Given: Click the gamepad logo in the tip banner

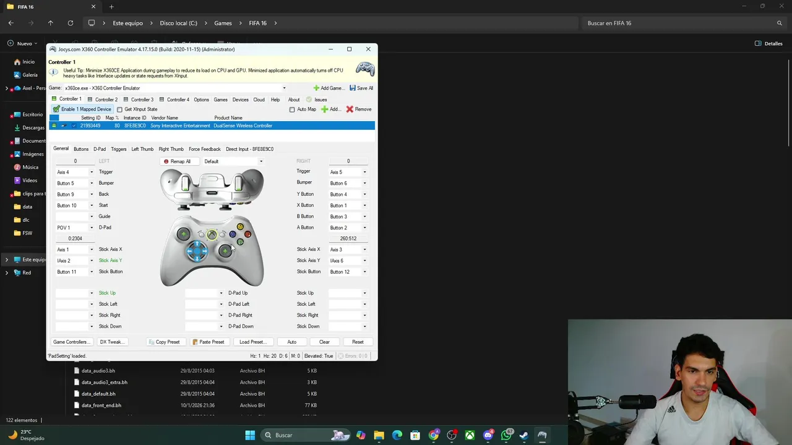Looking at the screenshot, I should coord(364,69).
